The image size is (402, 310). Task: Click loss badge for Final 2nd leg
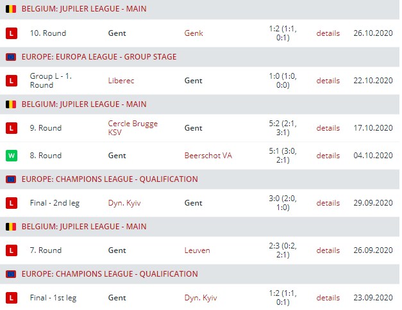(x=10, y=203)
